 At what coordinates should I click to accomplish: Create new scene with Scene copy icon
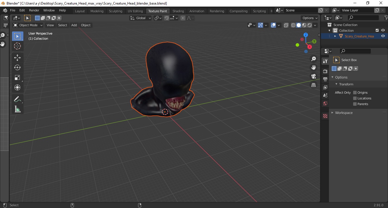point(321,10)
